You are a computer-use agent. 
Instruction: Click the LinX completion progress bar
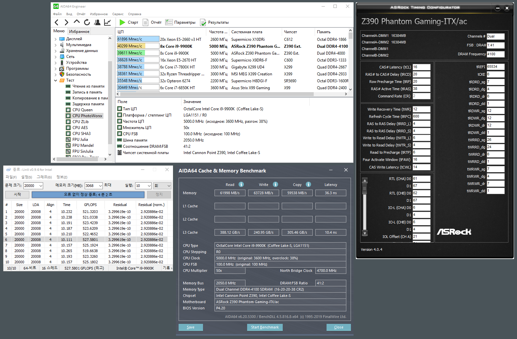tap(88, 195)
